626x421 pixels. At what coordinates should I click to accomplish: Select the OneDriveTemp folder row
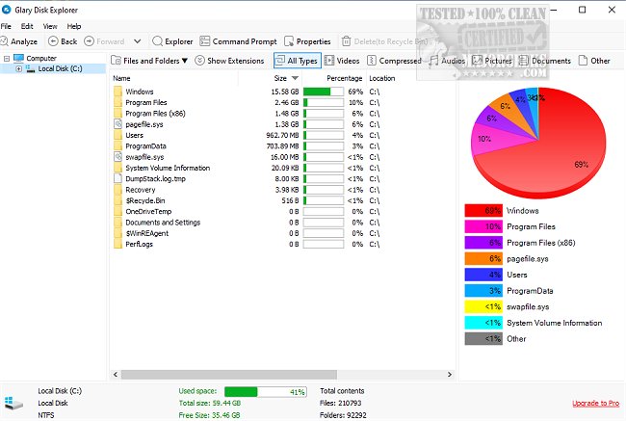pos(247,211)
